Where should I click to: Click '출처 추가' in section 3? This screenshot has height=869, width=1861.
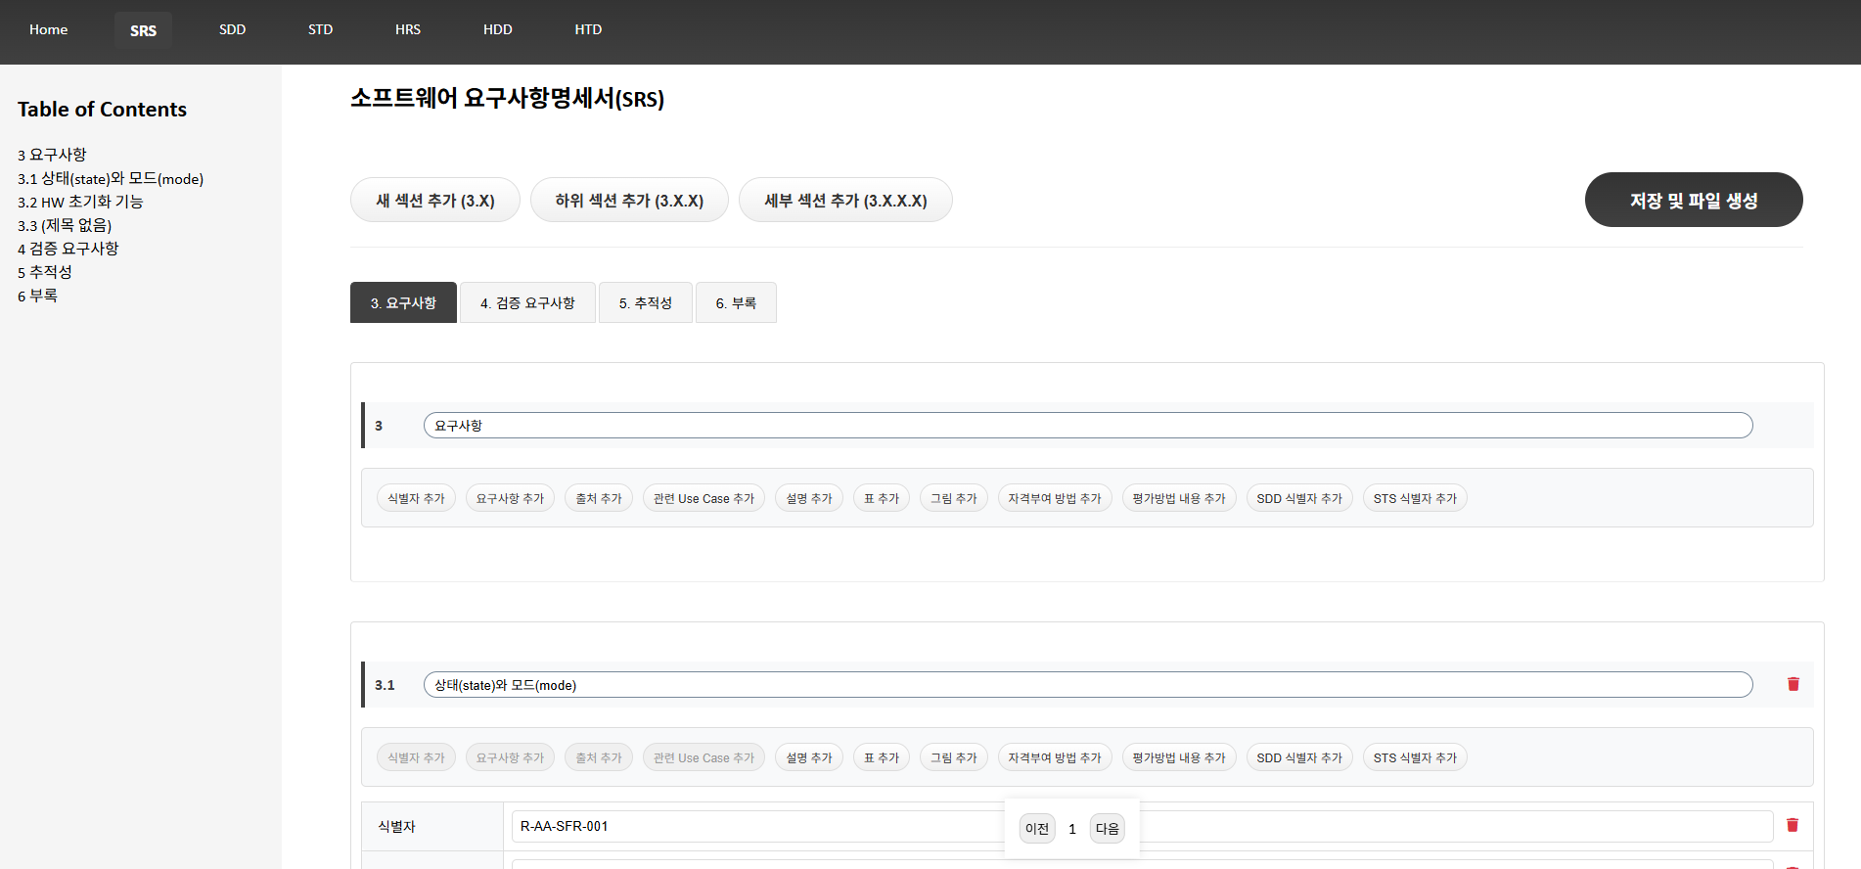(x=599, y=498)
